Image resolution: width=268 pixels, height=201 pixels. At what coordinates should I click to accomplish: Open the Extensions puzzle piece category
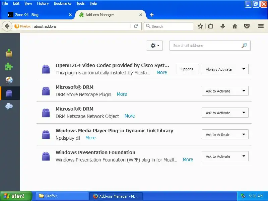pyautogui.click(x=9, y=66)
